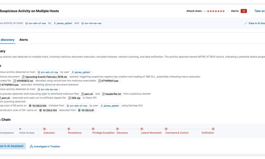
Task: Select the Persistence stage marker icon
Action: [x=69, y=129]
